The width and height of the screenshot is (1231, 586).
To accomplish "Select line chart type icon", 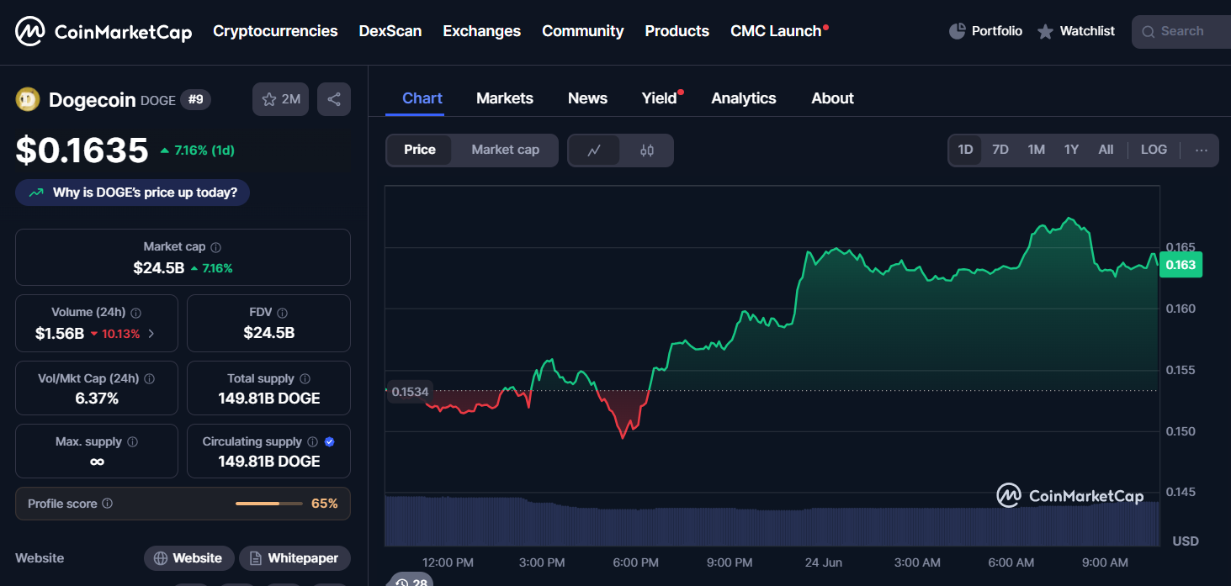I will tap(594, 150).
